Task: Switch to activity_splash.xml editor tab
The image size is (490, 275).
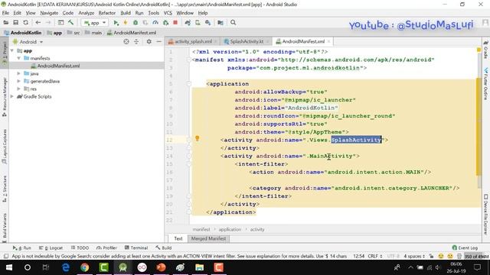Action: 192,41
